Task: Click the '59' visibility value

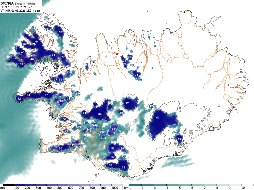Action: pyautogui.click(x=25, y=44)
